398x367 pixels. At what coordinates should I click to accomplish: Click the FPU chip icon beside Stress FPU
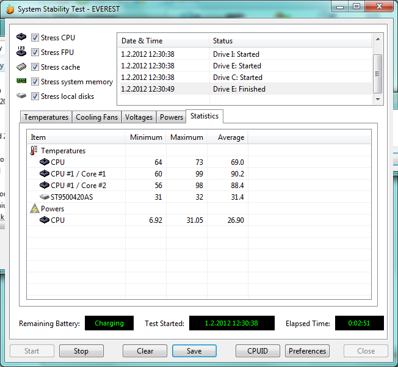point(21,51)
